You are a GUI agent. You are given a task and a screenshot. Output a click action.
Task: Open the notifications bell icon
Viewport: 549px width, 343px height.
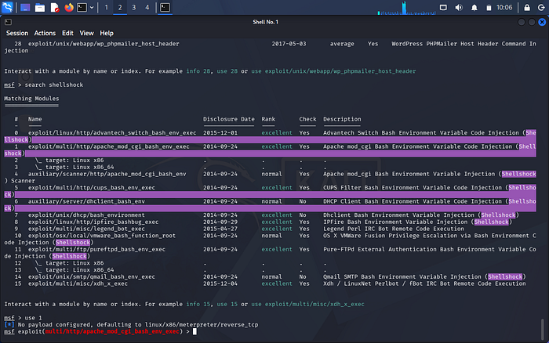tap(474, 7)
